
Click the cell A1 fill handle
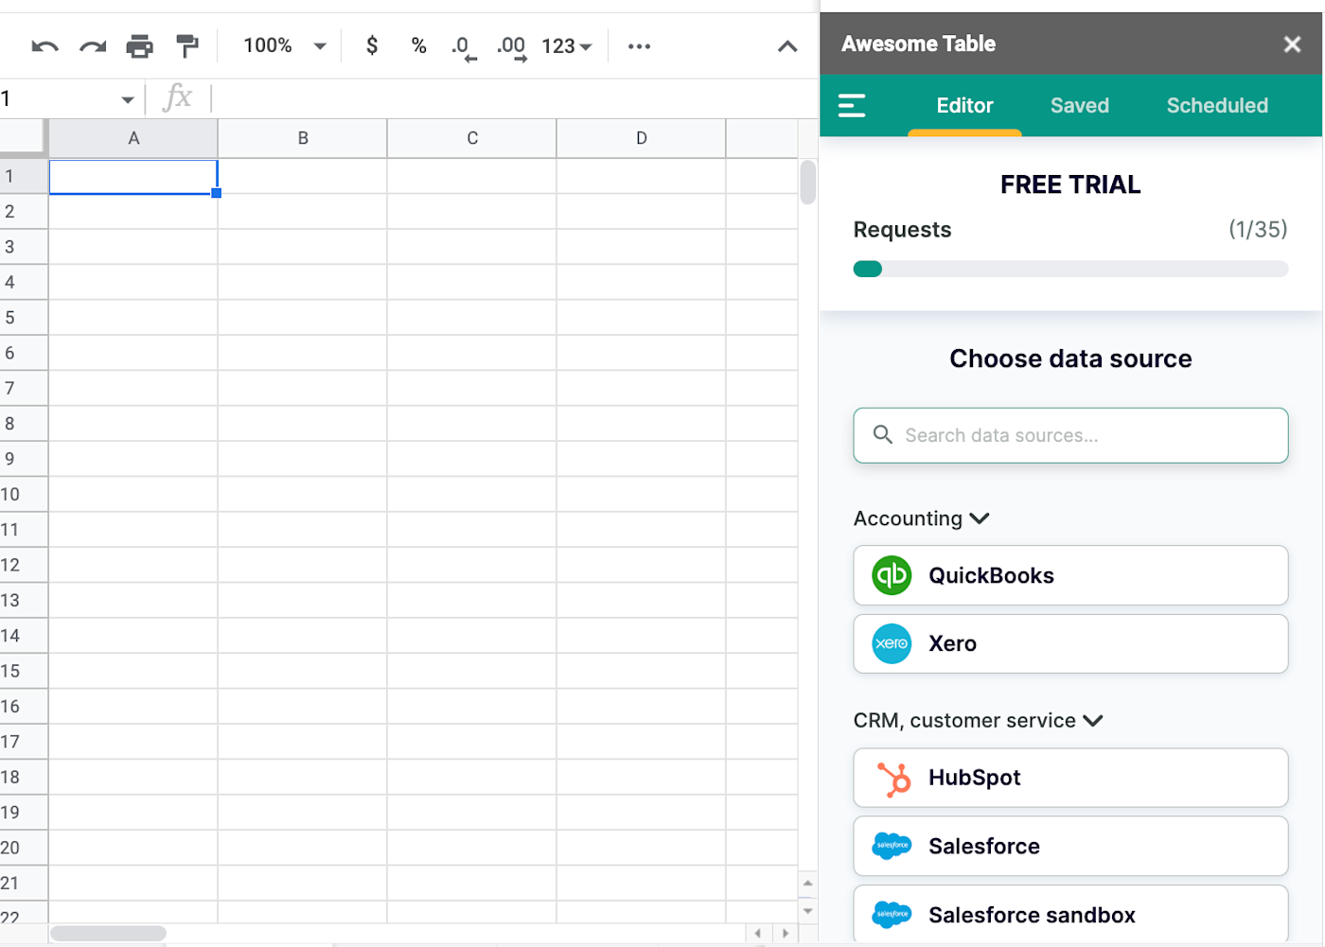pyautogui.click(x=217, y=193)
